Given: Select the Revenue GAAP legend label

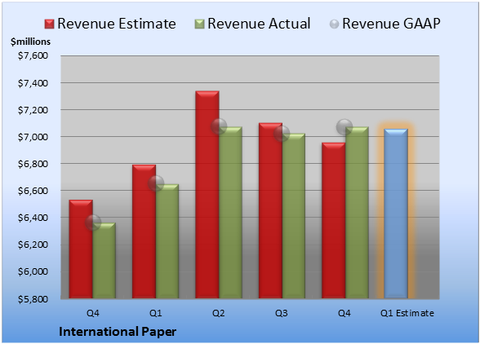Looking at the screenshot, I should [x=391, y=24].
